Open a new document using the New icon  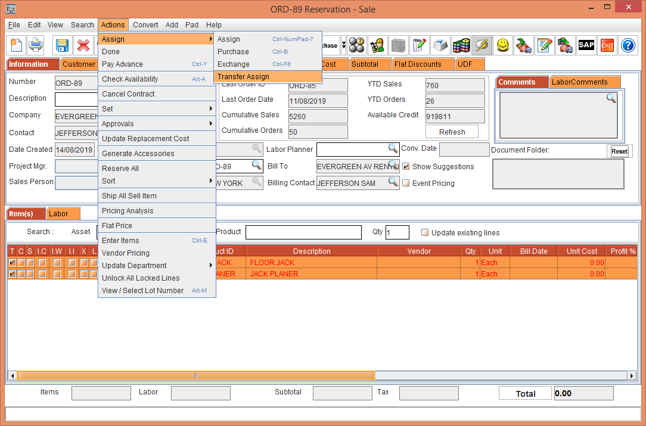(x=15, y=45)
